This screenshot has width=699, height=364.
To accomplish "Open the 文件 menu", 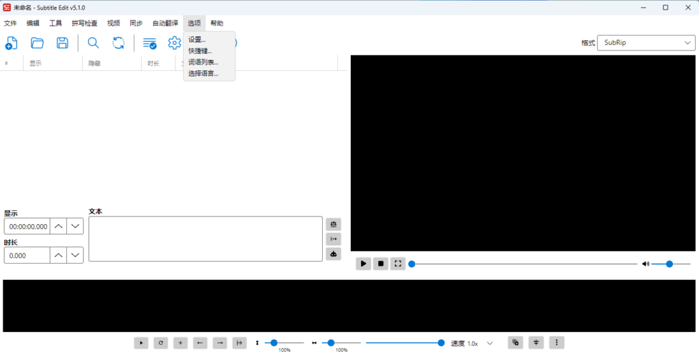I will (10, 23).
